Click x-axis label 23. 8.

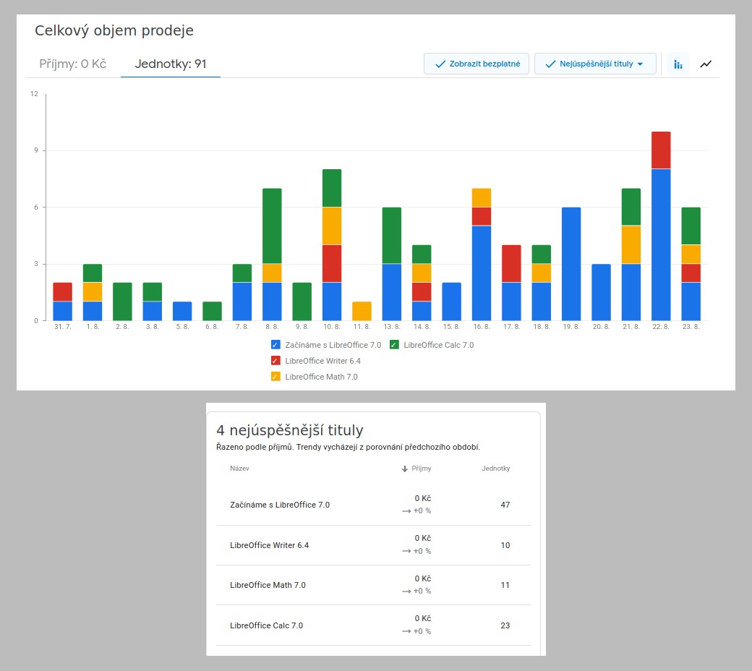pos(691,327)
